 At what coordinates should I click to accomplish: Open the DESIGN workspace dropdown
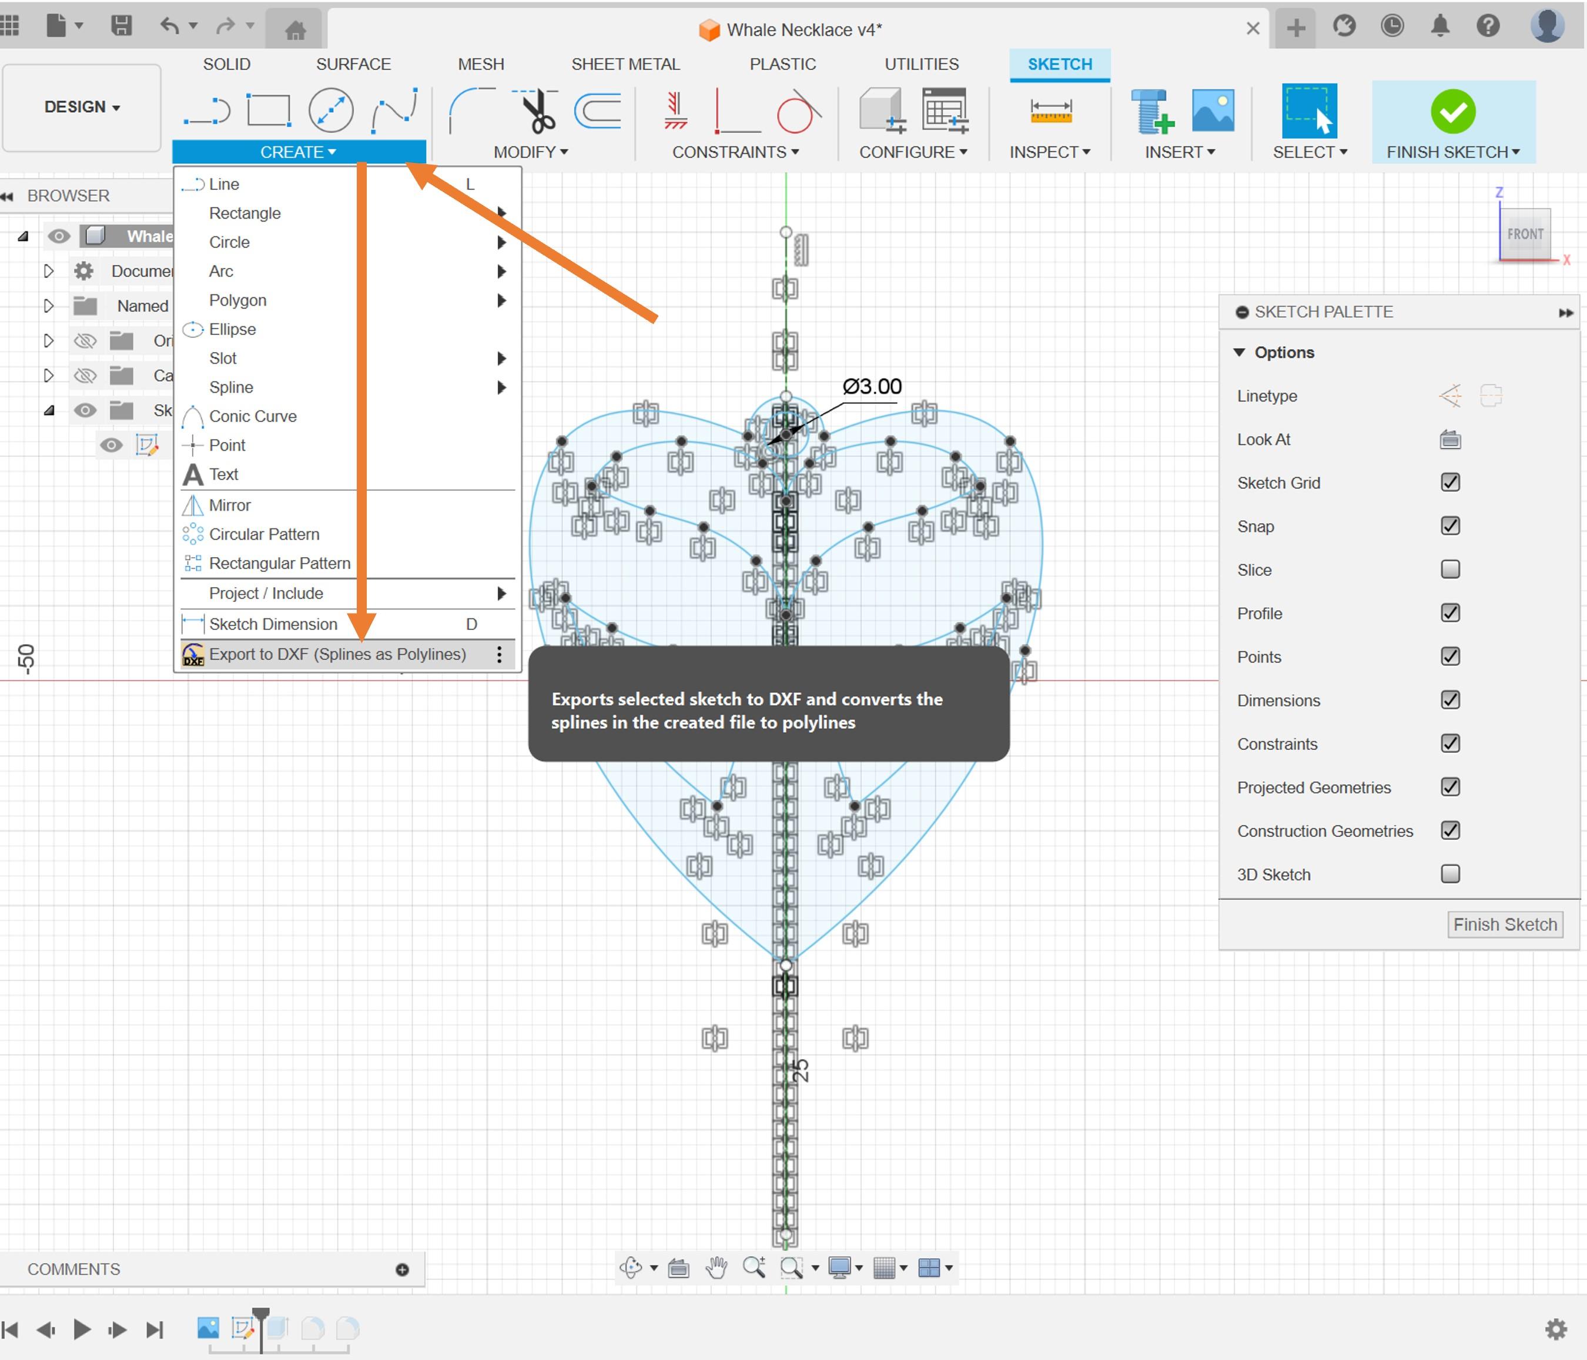[82, 107]
